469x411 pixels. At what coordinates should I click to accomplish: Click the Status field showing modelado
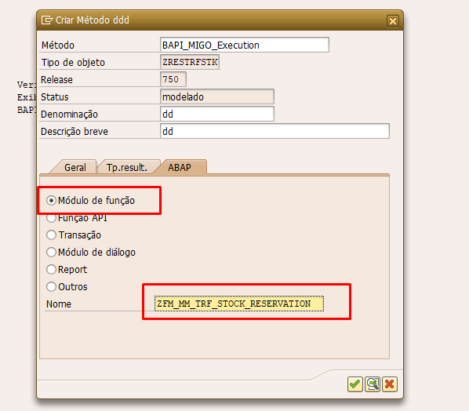tap(217, 96)
